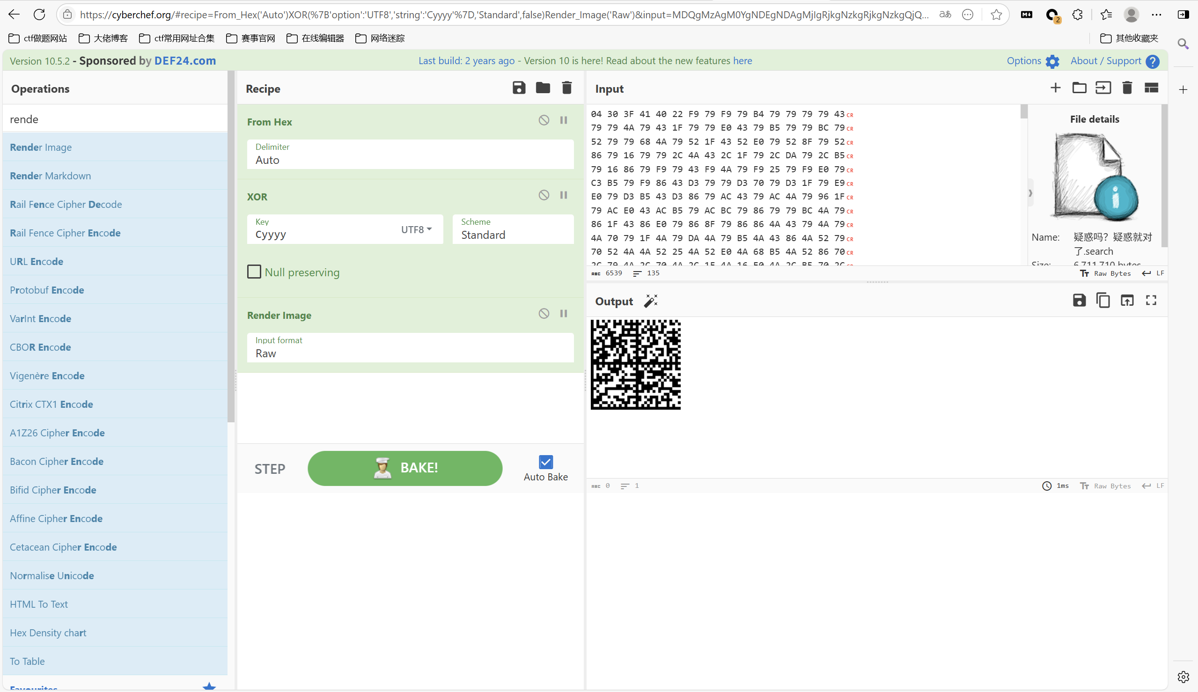Toggle Null preserving checkbox
The width and height of the screenshot is (1198, 692).
coord(254,272)
